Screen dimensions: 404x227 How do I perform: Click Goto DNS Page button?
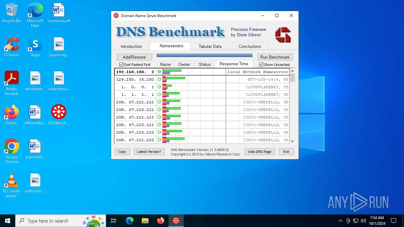click(x=259, y=152)
